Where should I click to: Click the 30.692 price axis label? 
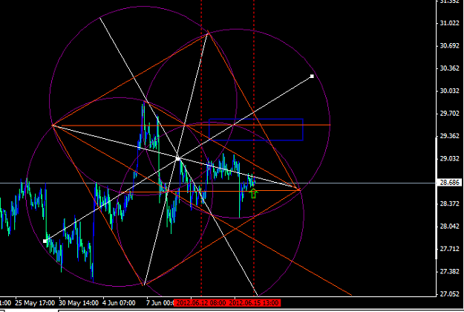449,45
